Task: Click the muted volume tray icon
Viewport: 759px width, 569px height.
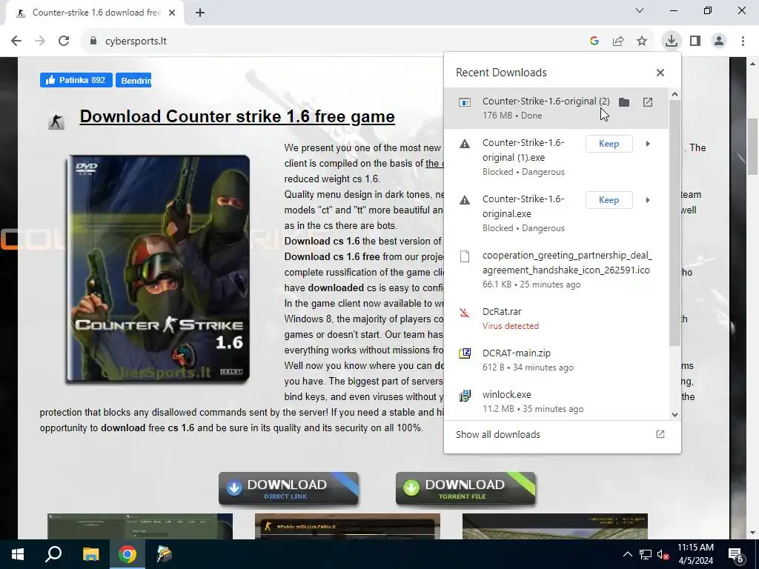Action: pos(663,554)
